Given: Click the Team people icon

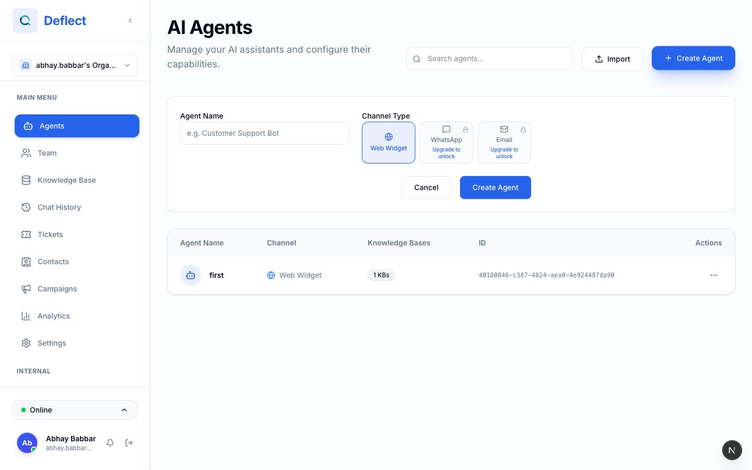Looking at the screenshot, I should [x=26, y=153].
